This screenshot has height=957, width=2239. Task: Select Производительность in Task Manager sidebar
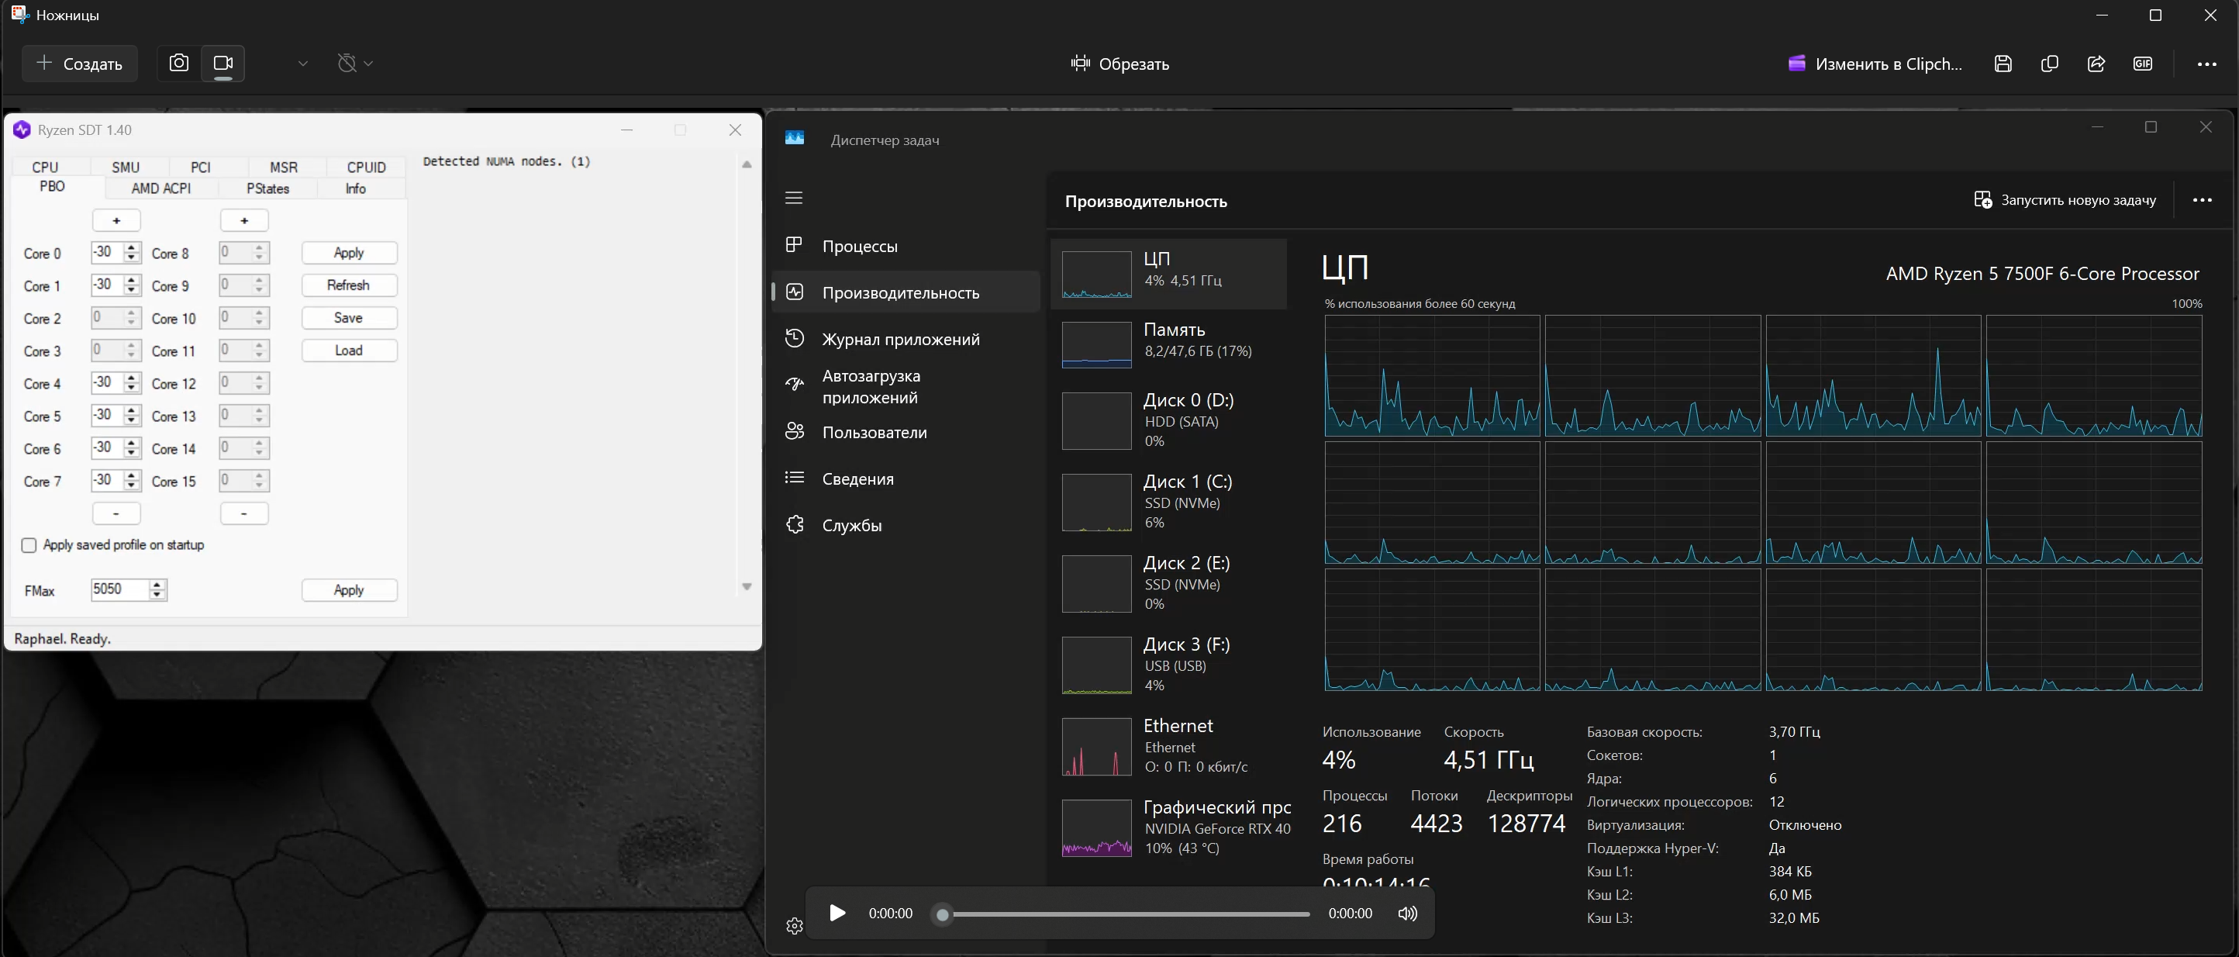coord(906,293)
